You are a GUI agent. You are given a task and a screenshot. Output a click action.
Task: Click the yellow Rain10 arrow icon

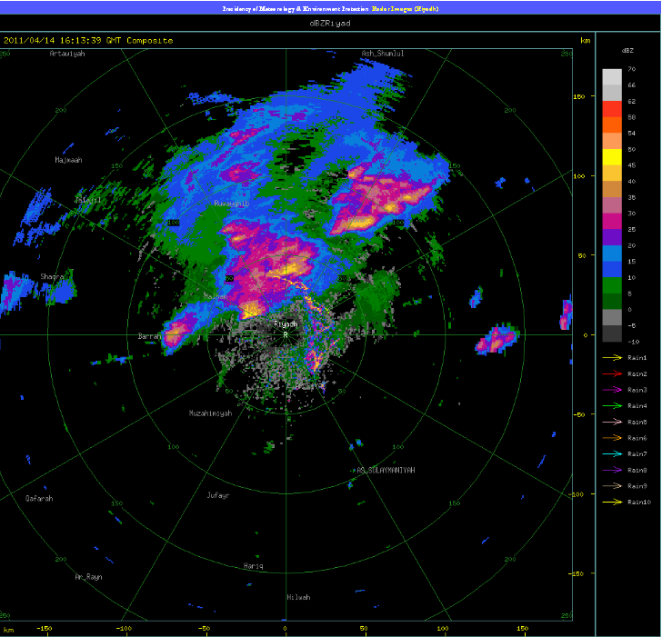(x=612, y=502)
